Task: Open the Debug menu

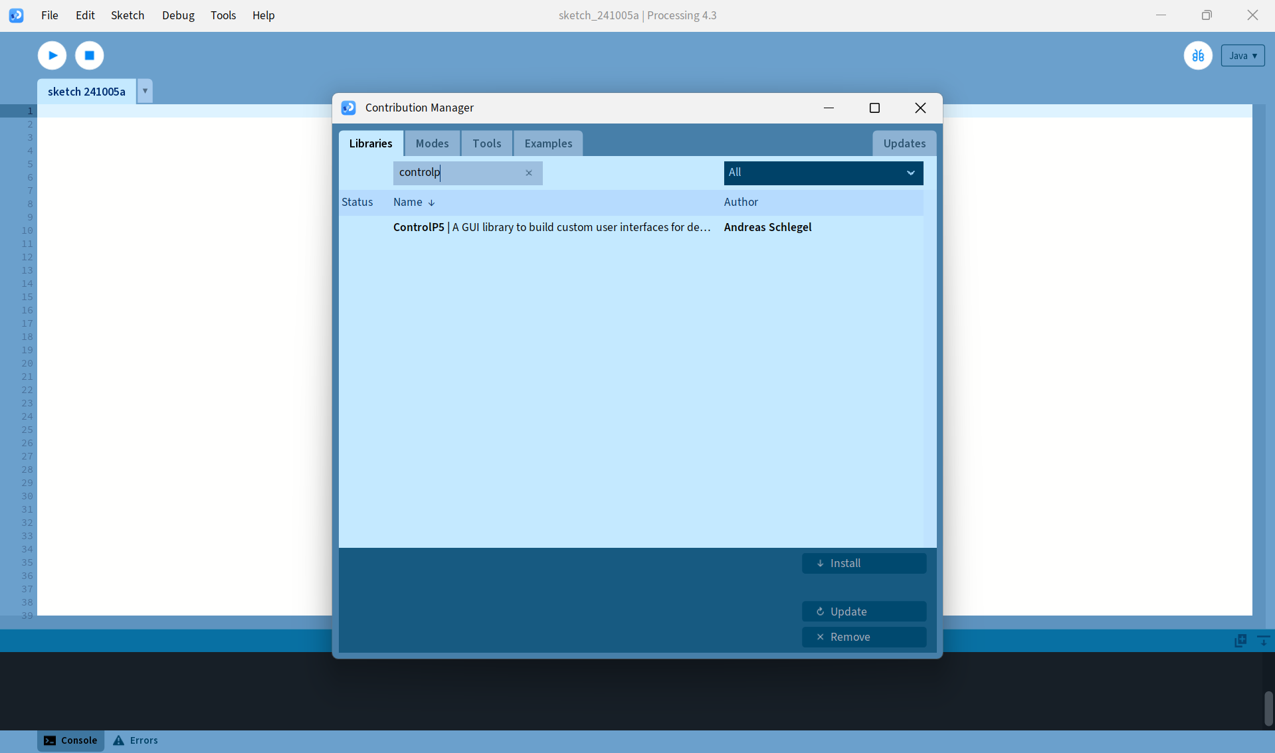Action: click(178, 15)
